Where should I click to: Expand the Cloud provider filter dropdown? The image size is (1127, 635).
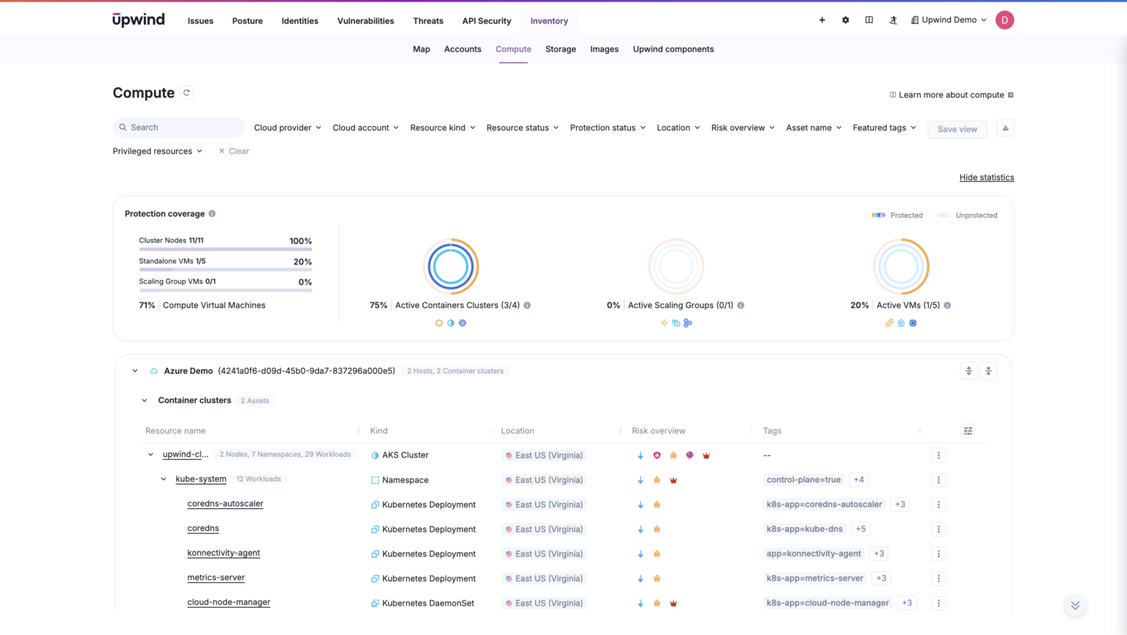[287, 128]
